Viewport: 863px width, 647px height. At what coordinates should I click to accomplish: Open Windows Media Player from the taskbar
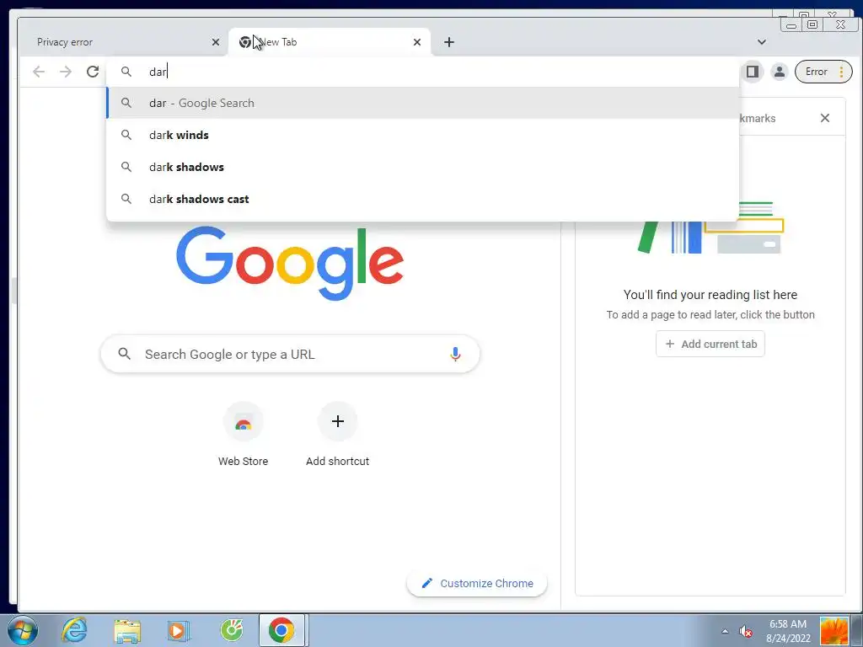point(178,630)
